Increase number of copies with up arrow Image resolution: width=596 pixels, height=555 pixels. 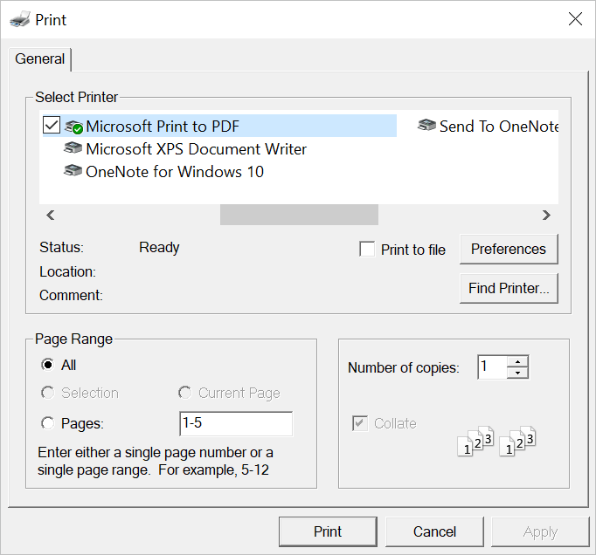[517, 361]
